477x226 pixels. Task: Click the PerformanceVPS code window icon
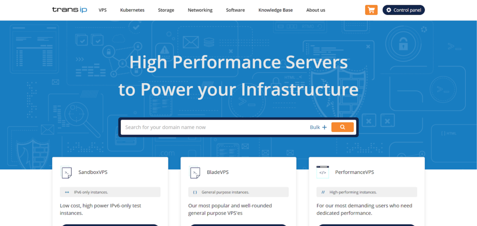point(322,172)
